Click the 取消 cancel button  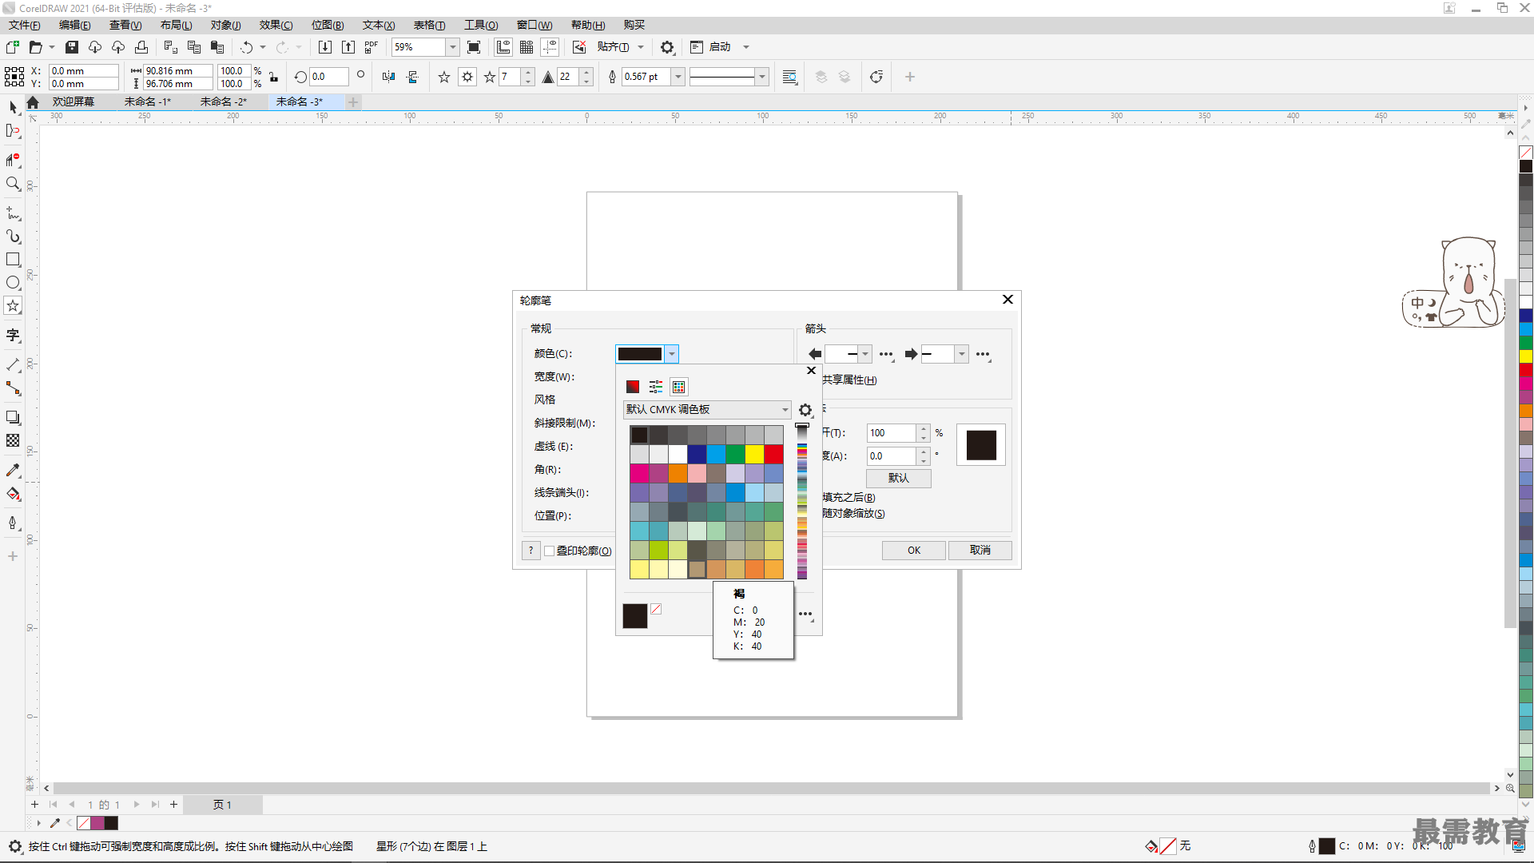pos(980,551)
